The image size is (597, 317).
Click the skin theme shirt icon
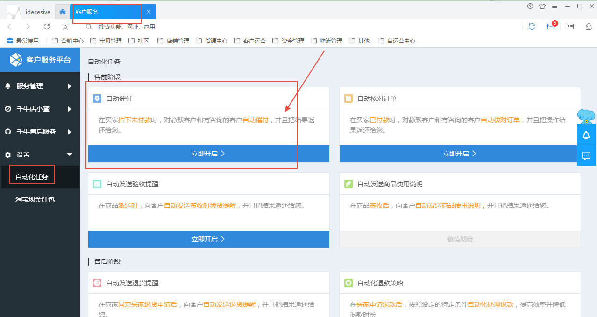click(x=542, y=7)
